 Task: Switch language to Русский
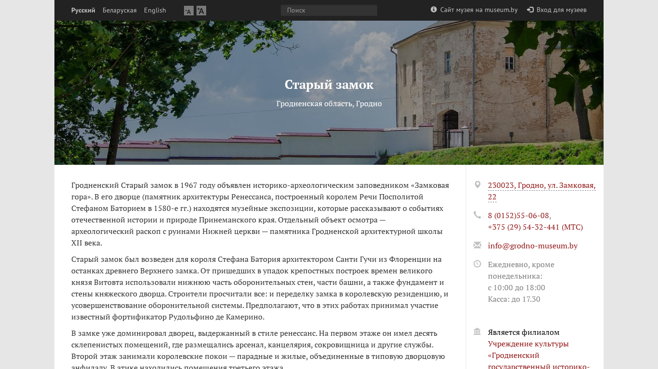click(x=83, y=10)
